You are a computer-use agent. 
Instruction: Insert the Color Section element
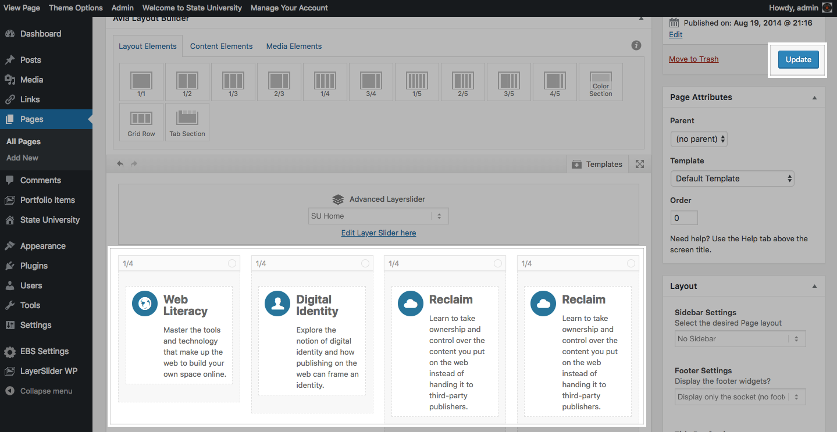(x=601, y=82)
